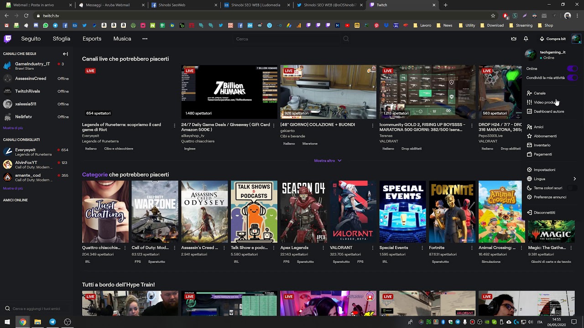Open AssassinsCreed followed channel
Viewport: 584px width, 328px height.
click(36, 78)
